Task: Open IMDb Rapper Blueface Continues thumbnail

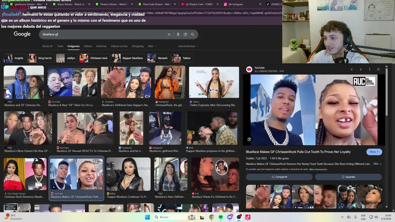Action: [128, 174]
